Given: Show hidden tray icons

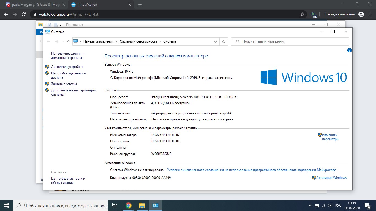Looking at the screenshot, I should 310,206.
